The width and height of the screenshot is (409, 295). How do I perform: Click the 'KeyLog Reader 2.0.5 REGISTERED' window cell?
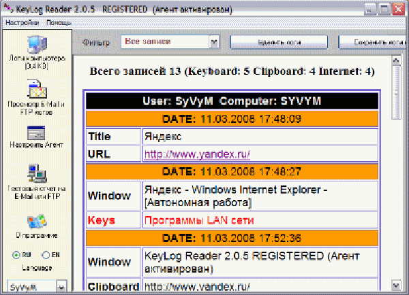260,262
